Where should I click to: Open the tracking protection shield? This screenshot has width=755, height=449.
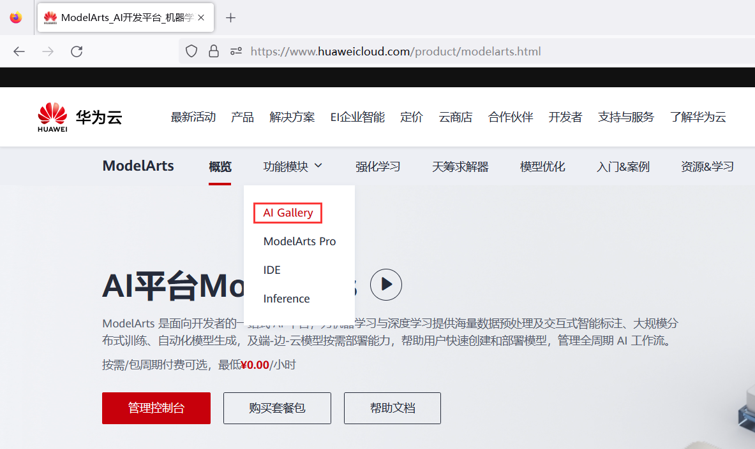tap(191, 51)
